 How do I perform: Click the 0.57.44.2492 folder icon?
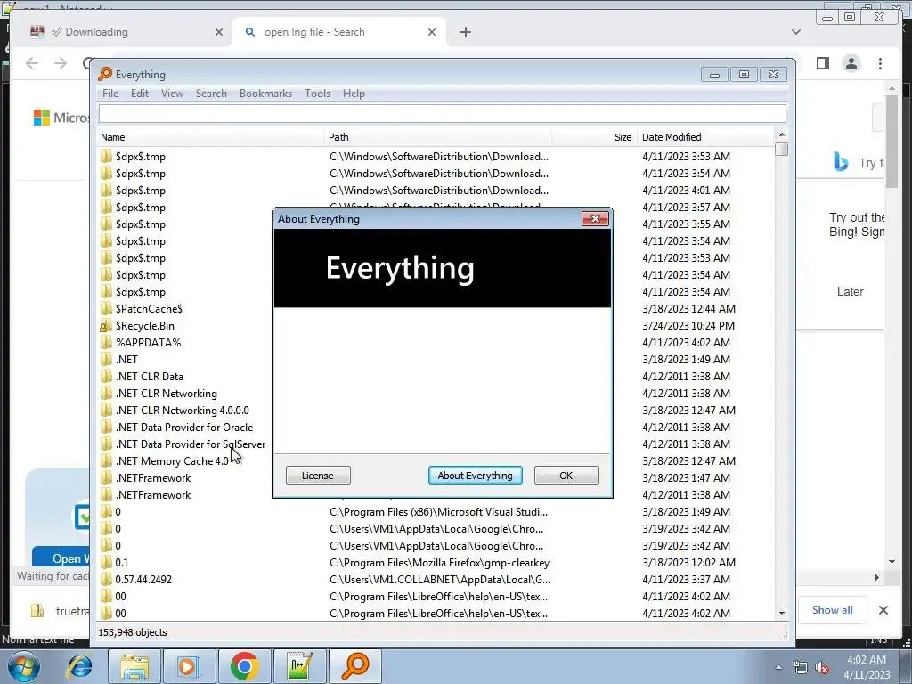point(106,579)
